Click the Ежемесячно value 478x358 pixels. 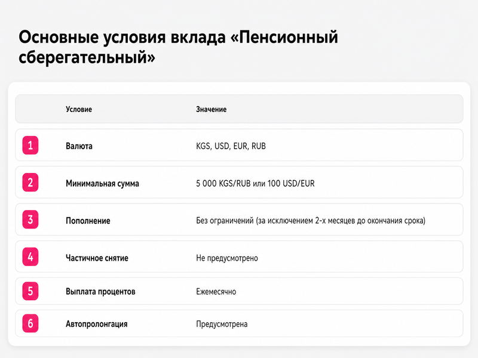click(x=216, y=292)
